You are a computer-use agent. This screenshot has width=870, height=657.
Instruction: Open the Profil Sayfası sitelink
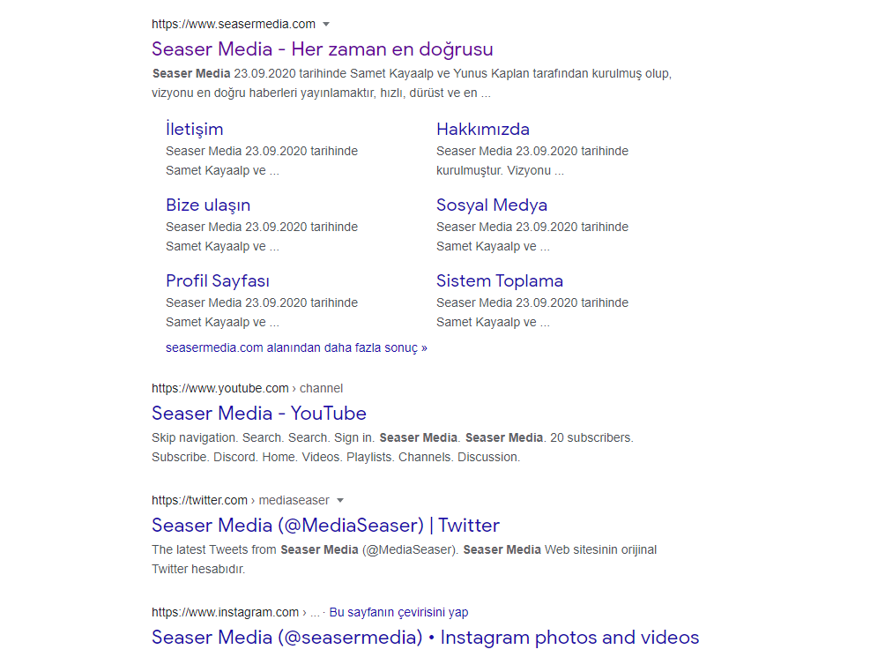pos(218,280)
